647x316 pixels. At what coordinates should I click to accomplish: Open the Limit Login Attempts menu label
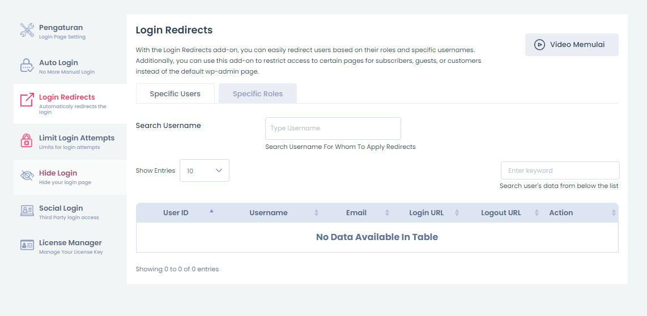[x=76, y=138]
